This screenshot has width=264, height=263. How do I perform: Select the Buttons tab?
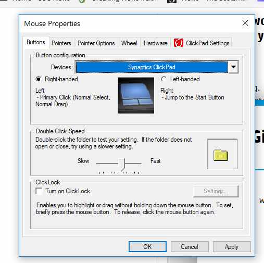coord(36,42)
